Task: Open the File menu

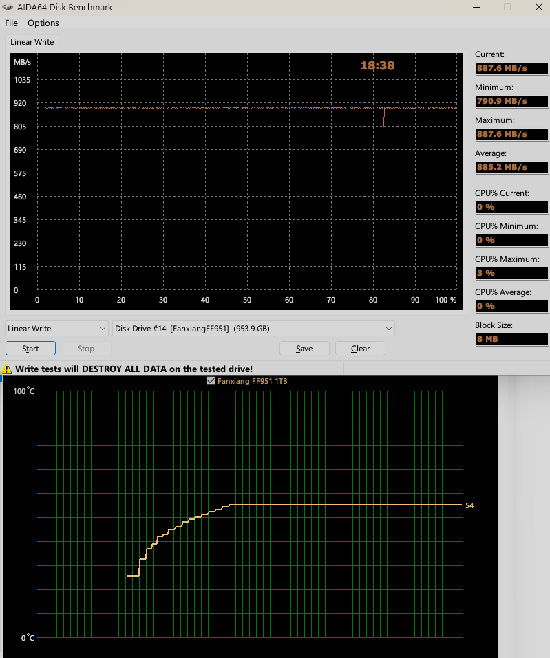Action: 11,23
